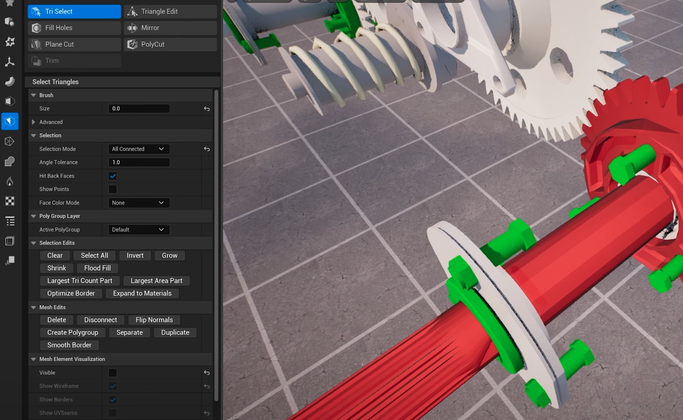Open the Selection Mode dropdown
Viewport: 683px width, 420px height.
pos(139,149)
